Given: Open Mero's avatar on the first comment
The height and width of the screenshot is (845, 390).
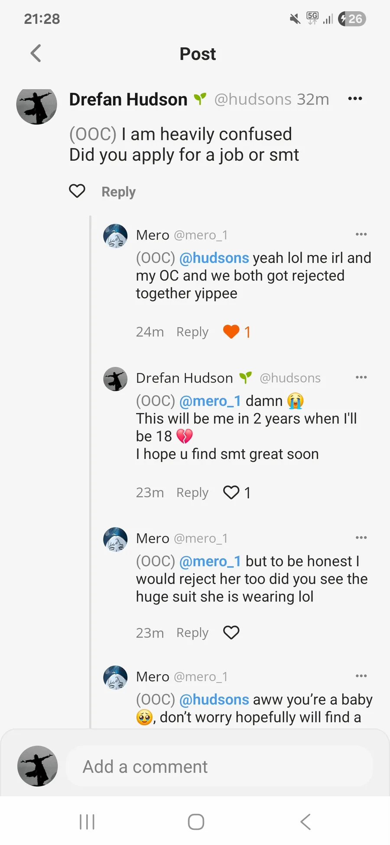Looking at the screenshot, I should pyautogui.click(x=115, y=236).
